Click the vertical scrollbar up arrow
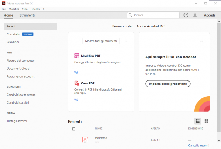This screenshot has width=221, height=149. coord(219,21)
